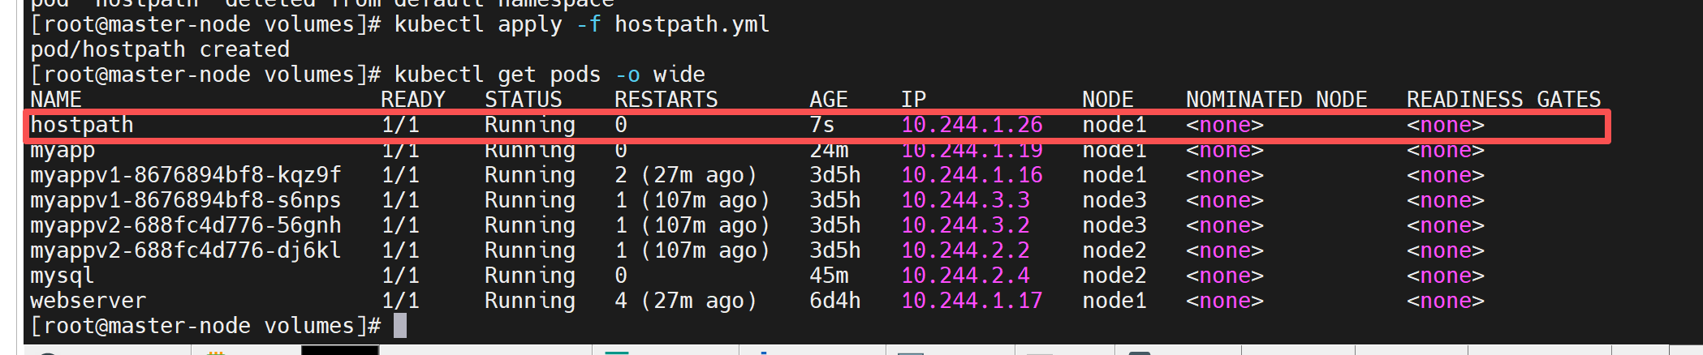Click node3 in the myappv1-8676894bf8-s6nps row

tap(1114, 200)
